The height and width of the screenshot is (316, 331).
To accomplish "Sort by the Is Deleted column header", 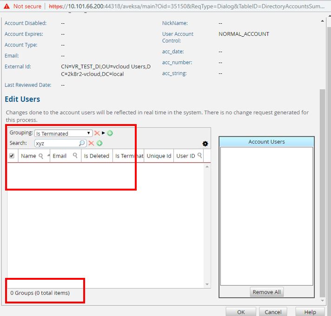I will point(96,156).
